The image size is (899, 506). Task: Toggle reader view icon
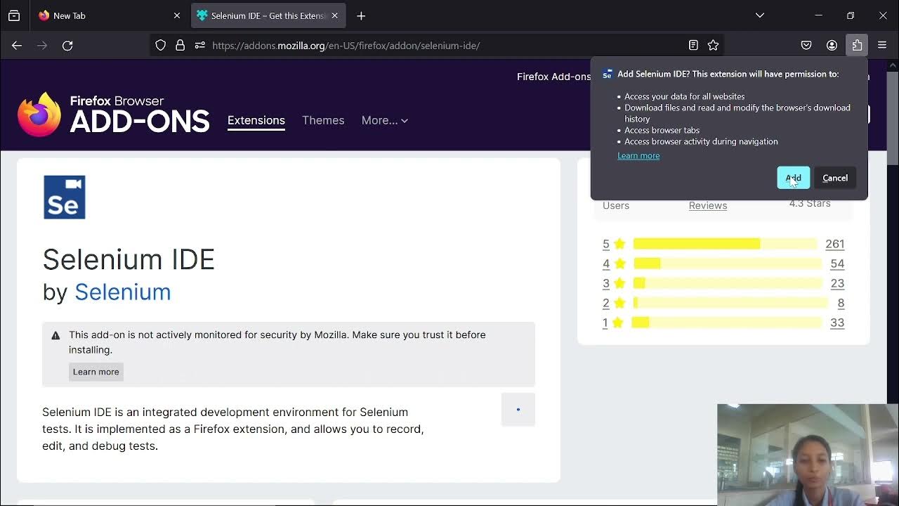pyautogui.click(x=693, y=46)
